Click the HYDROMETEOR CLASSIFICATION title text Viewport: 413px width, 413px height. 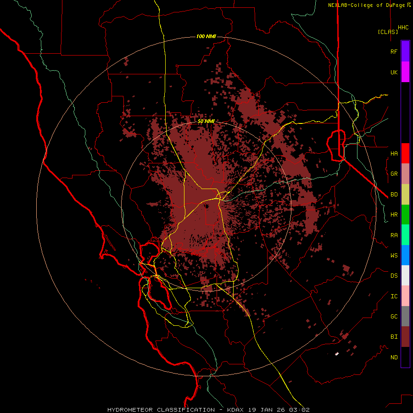point(161,410)
